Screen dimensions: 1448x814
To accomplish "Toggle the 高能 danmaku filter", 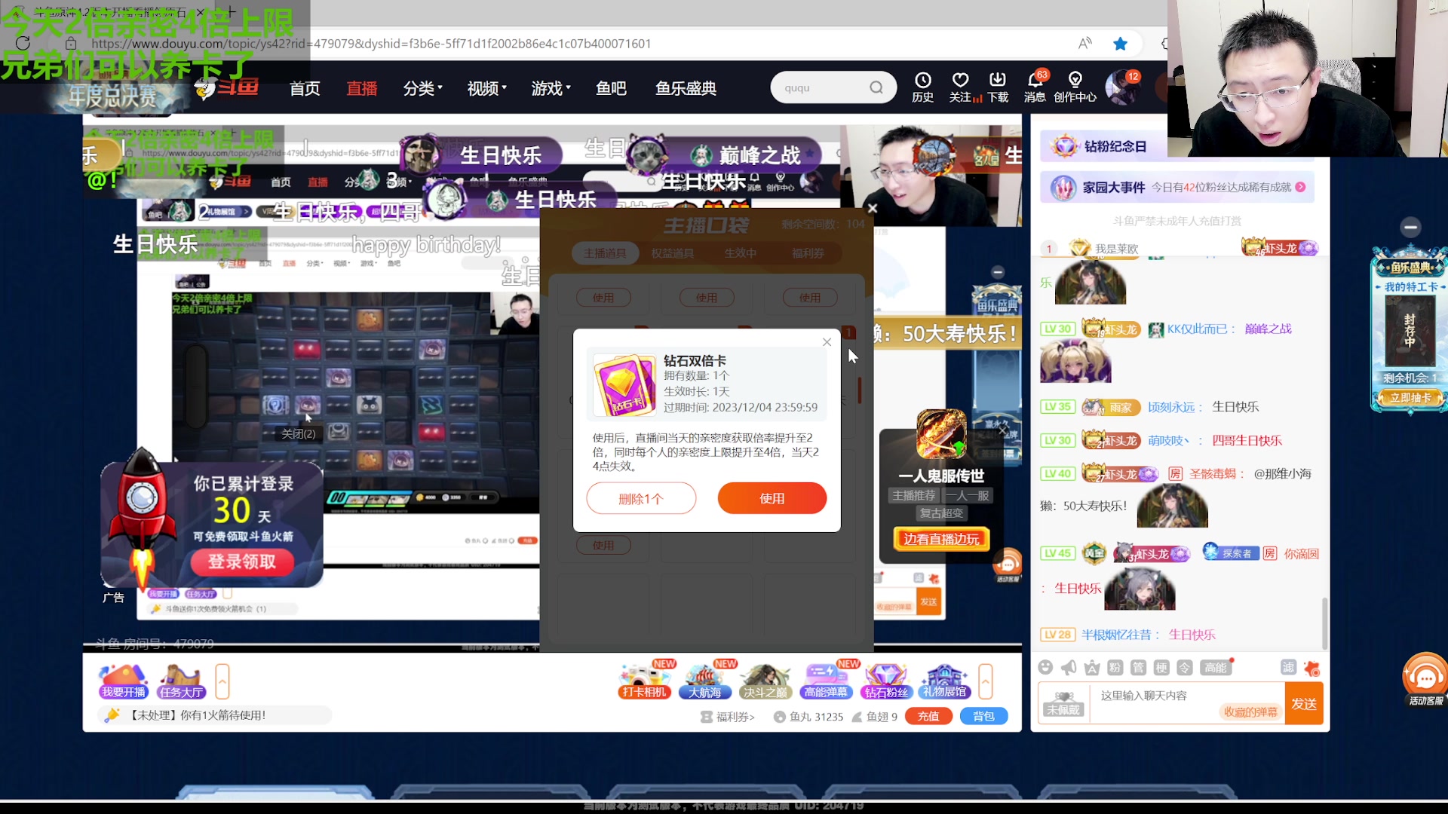I will 1214,668.
